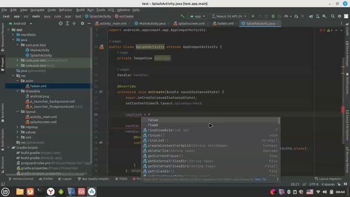Viewport: 350px width, 197px height.
Task: Open the Version Control tool window
Action: (x=21, y=179)
